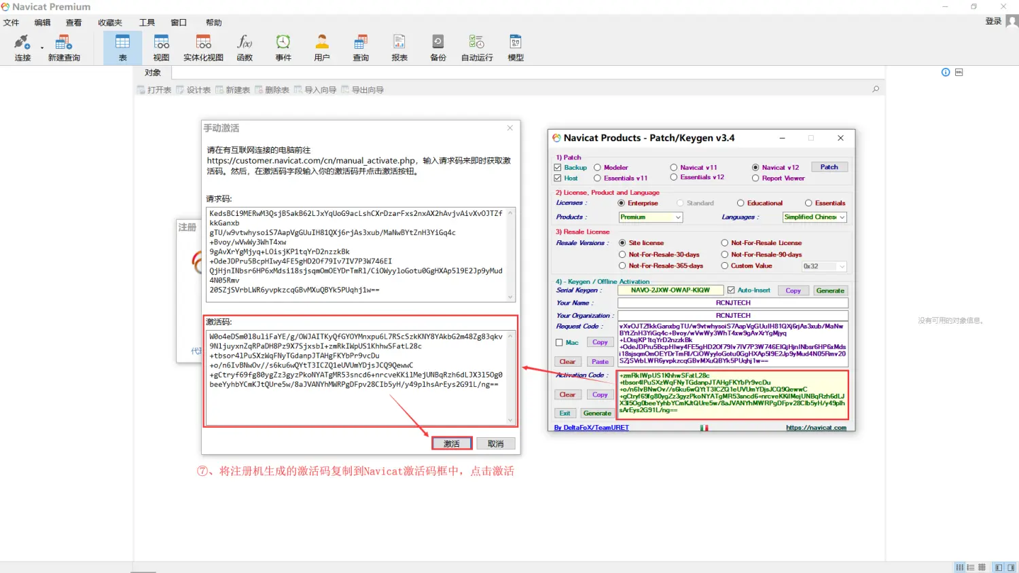The height and width of the screenshot is (573, 1019).
Task: Open the 视图 (View) toolbar icon
Action: click(x=161, y=48)
